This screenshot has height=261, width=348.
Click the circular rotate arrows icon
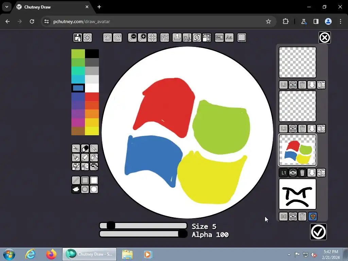coord(197,37)
